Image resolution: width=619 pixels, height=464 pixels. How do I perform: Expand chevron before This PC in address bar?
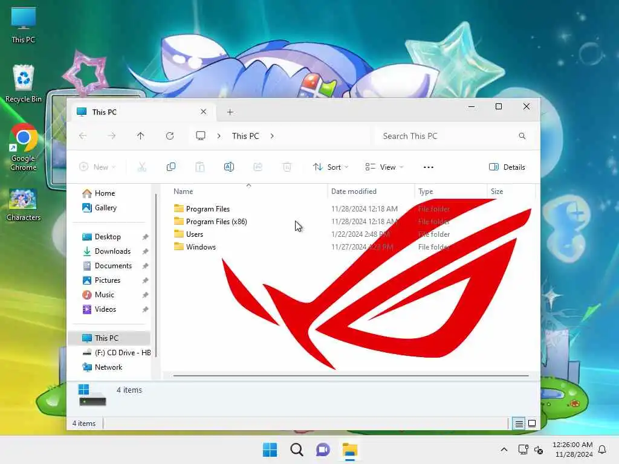219,136
